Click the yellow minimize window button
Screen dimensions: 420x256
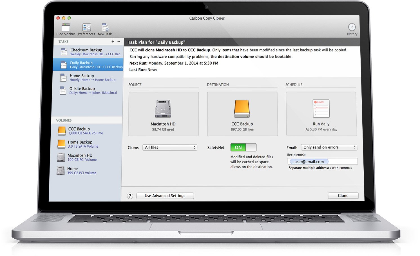(64, 18)
